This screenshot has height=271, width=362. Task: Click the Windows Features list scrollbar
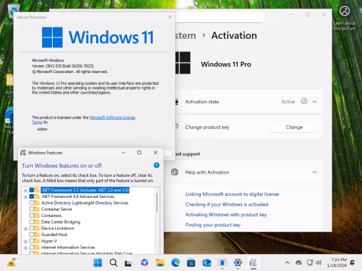(x=157, y=203)
